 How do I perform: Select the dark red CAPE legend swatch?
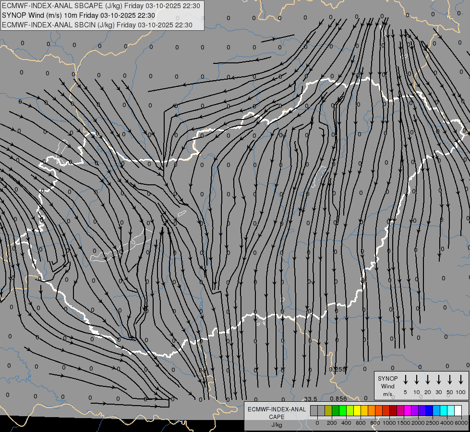393,410
